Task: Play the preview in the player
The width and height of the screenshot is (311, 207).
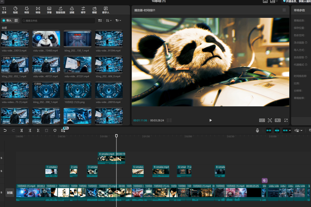Action: (x=211, y=120)
